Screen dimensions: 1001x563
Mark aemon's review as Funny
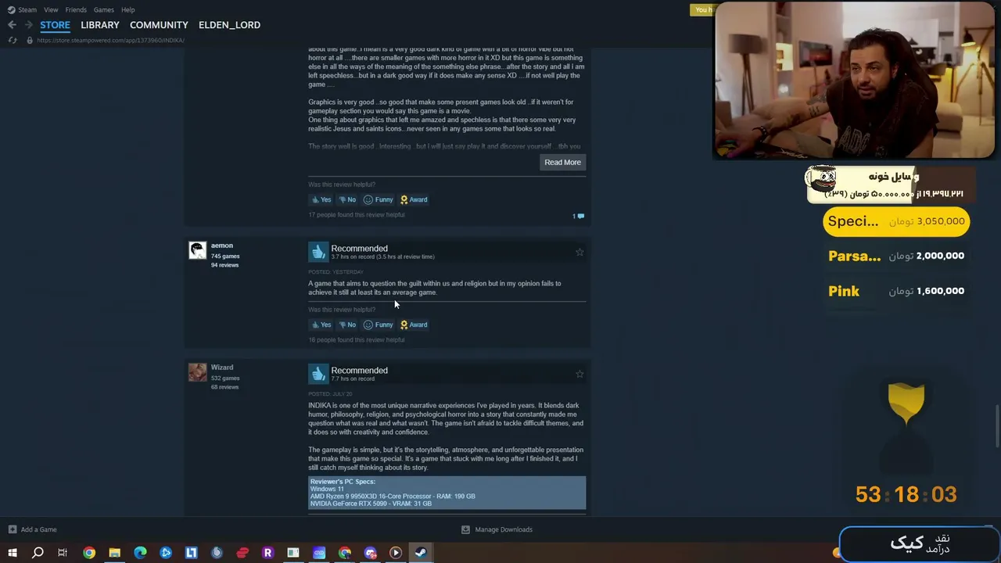click(379, 325)
